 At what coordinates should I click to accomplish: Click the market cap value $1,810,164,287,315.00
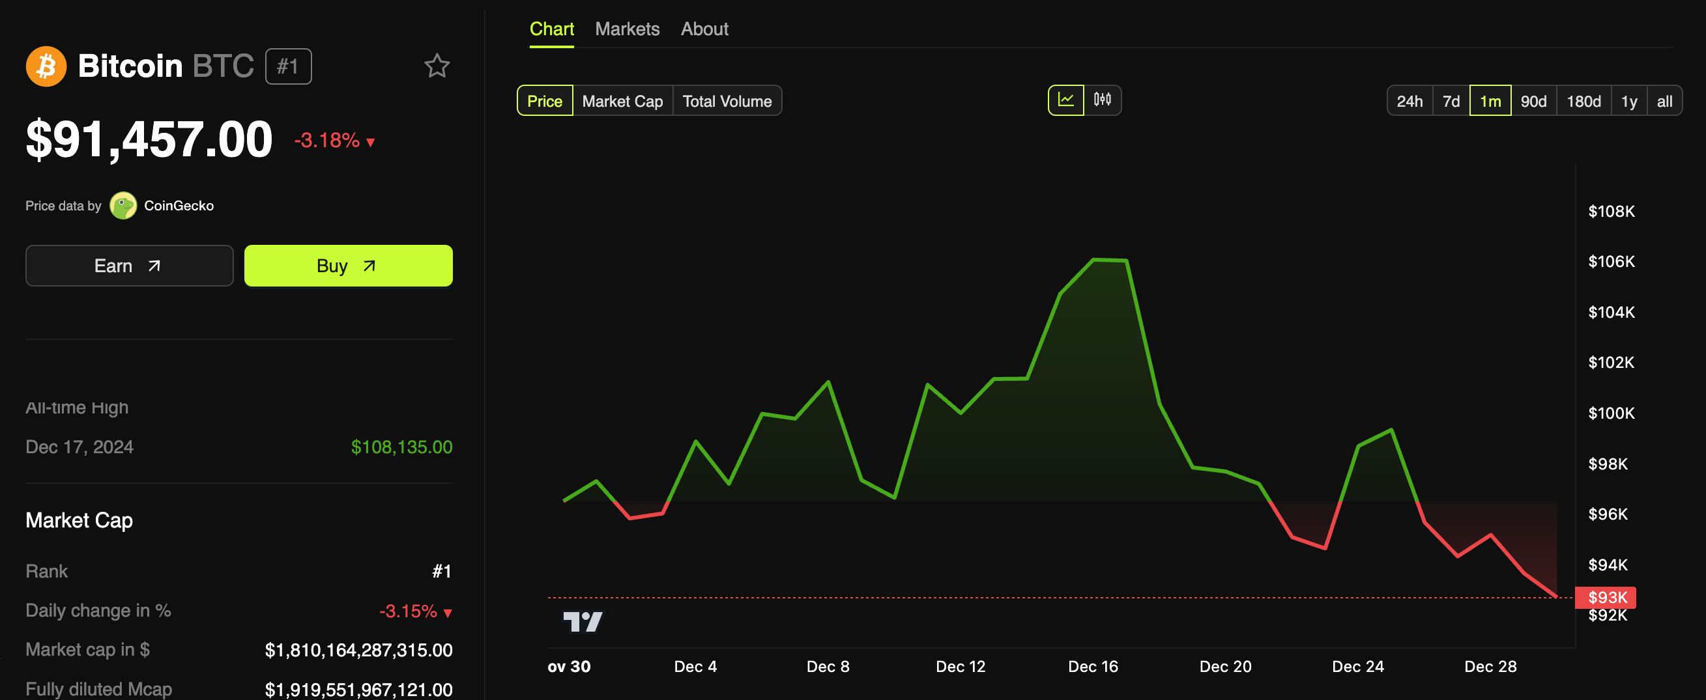[x=358, y=651]
